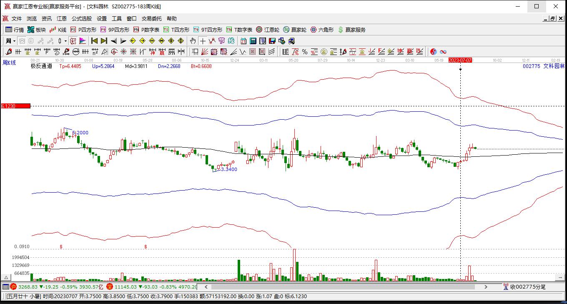Viewport: 567px width, 304px height.
Task: Click the percent (%) line tool
Action: click(x=305, y=52)
